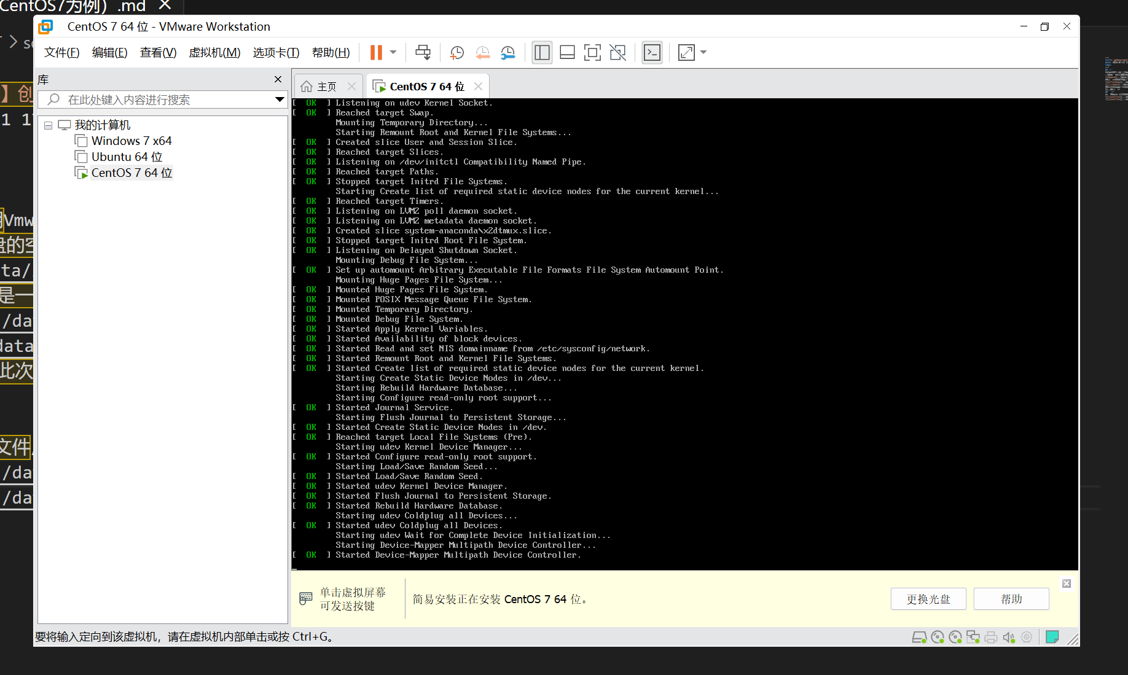Click the 帮助 button in install bar

pos(1011,599)
